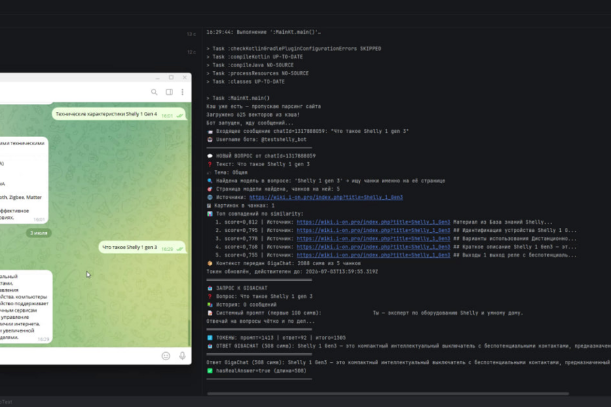This screenshot has width=611, height=407.
Task: Click 'Текст: Что такое Shelly 1 gen 3' line
Action: click(x=258, y=164)
